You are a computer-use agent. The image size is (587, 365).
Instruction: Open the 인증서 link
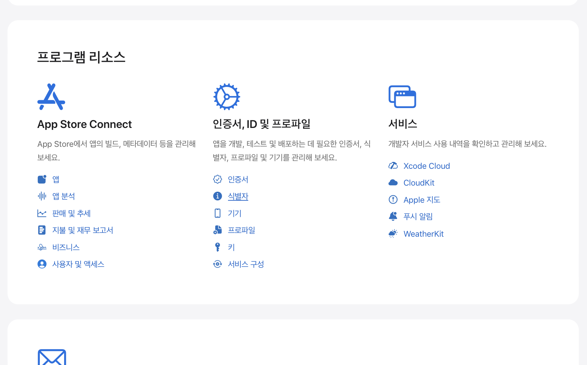coord(238,179)
